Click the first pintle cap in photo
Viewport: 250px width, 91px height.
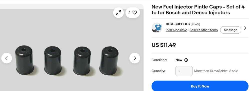24,60
